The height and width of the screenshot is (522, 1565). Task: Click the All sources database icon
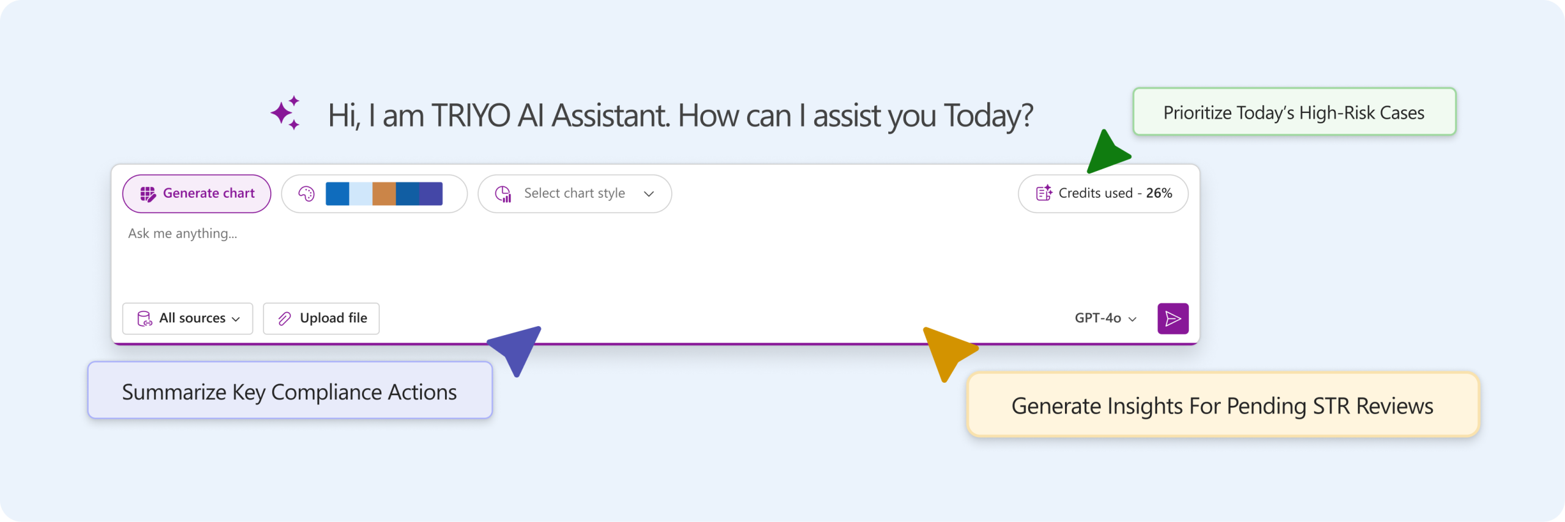(x=144, y=319)
